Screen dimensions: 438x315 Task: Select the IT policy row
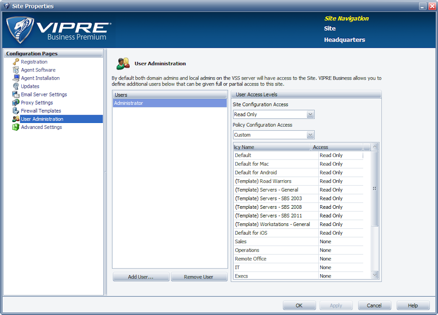[x=298, y=268]
